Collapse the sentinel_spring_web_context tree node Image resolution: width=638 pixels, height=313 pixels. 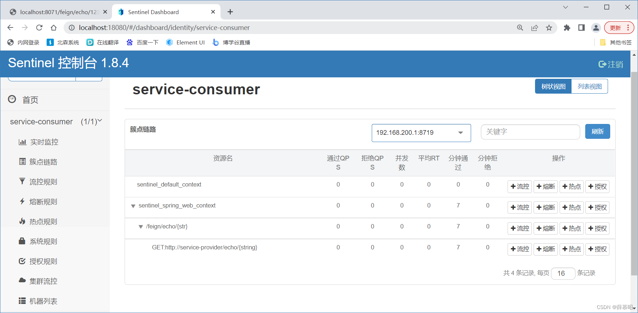(x=133, y=206)
